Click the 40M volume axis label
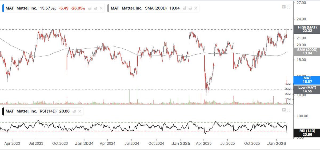 click(x=288, y=84)
